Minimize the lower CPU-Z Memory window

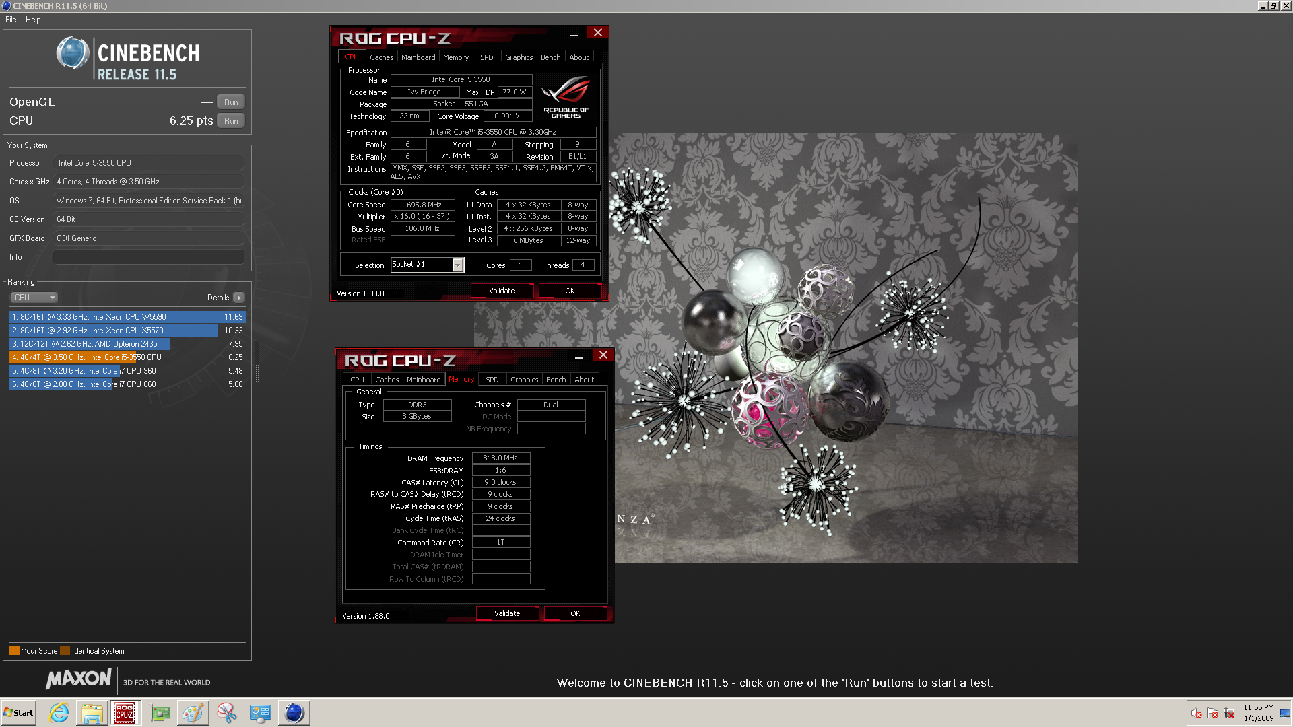point(578,356)
